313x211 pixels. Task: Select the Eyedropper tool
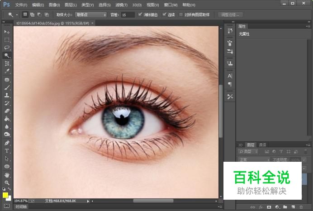click(x=7, y=71)
